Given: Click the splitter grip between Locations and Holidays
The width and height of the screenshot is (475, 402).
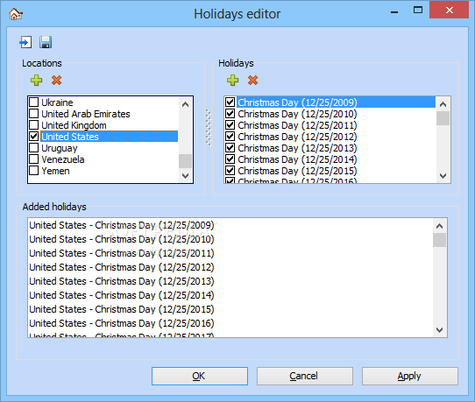Looking at the screenshot, I should point(209,128).
